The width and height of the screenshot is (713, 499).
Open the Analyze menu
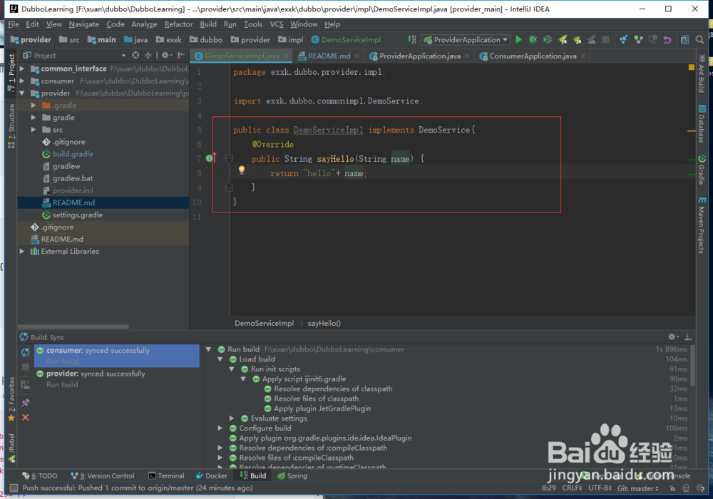[x=144, y=24]
